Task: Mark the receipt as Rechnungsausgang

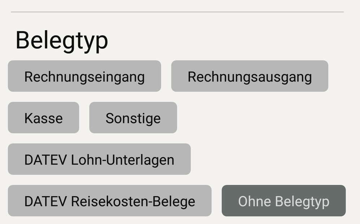Action: tap(250, 76)
